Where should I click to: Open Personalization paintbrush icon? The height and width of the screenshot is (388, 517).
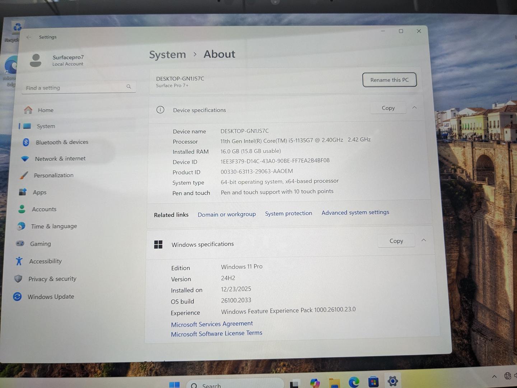(x=24, y=176)
